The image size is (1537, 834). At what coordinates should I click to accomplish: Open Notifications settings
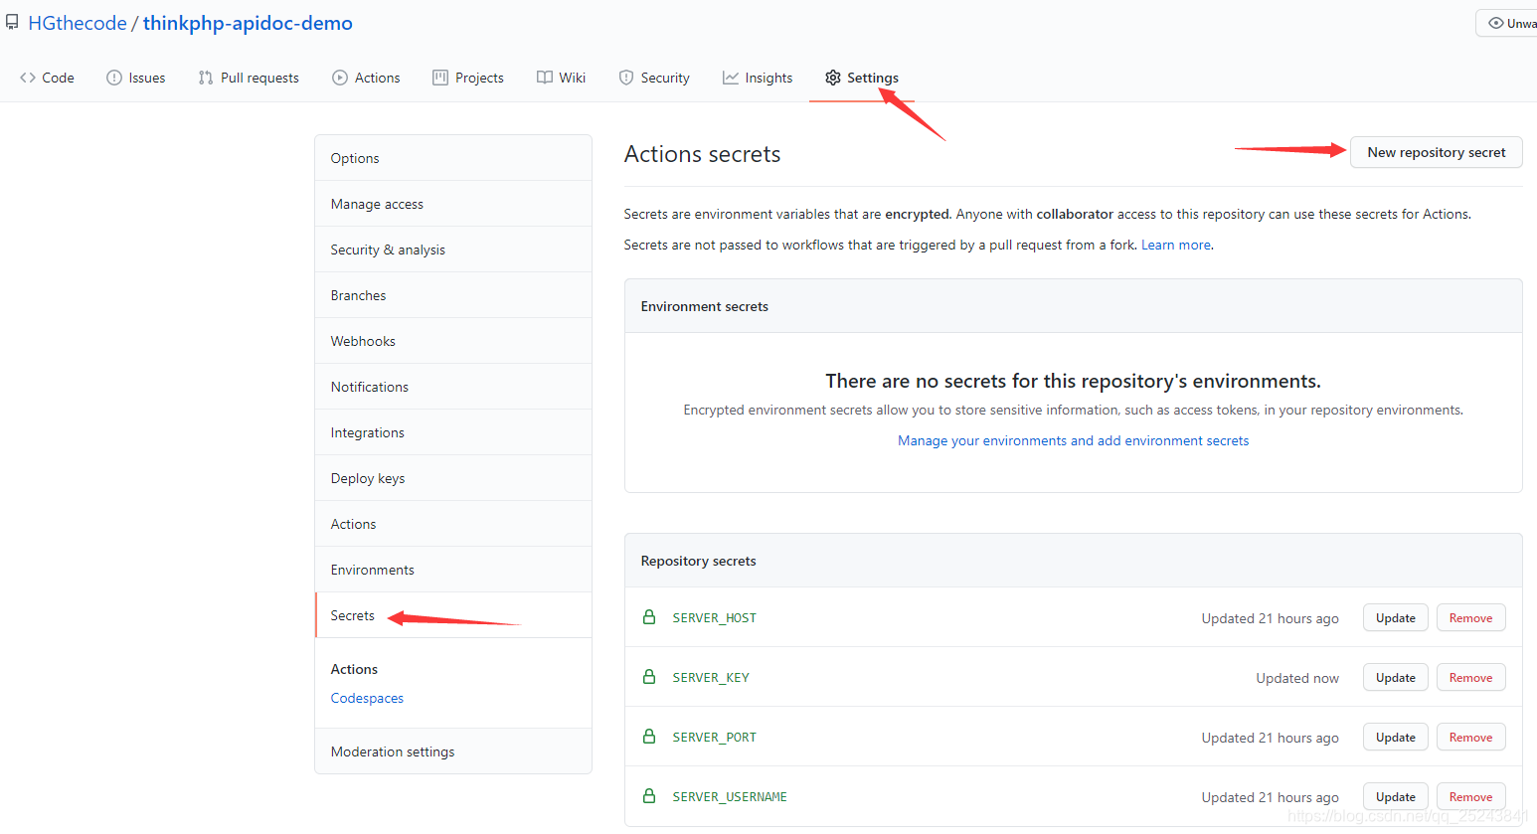(453, 387)
